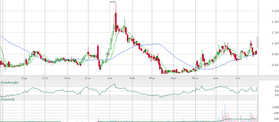Click the 'Jun' month label
279x122 pixels.
tap(216, 78)
